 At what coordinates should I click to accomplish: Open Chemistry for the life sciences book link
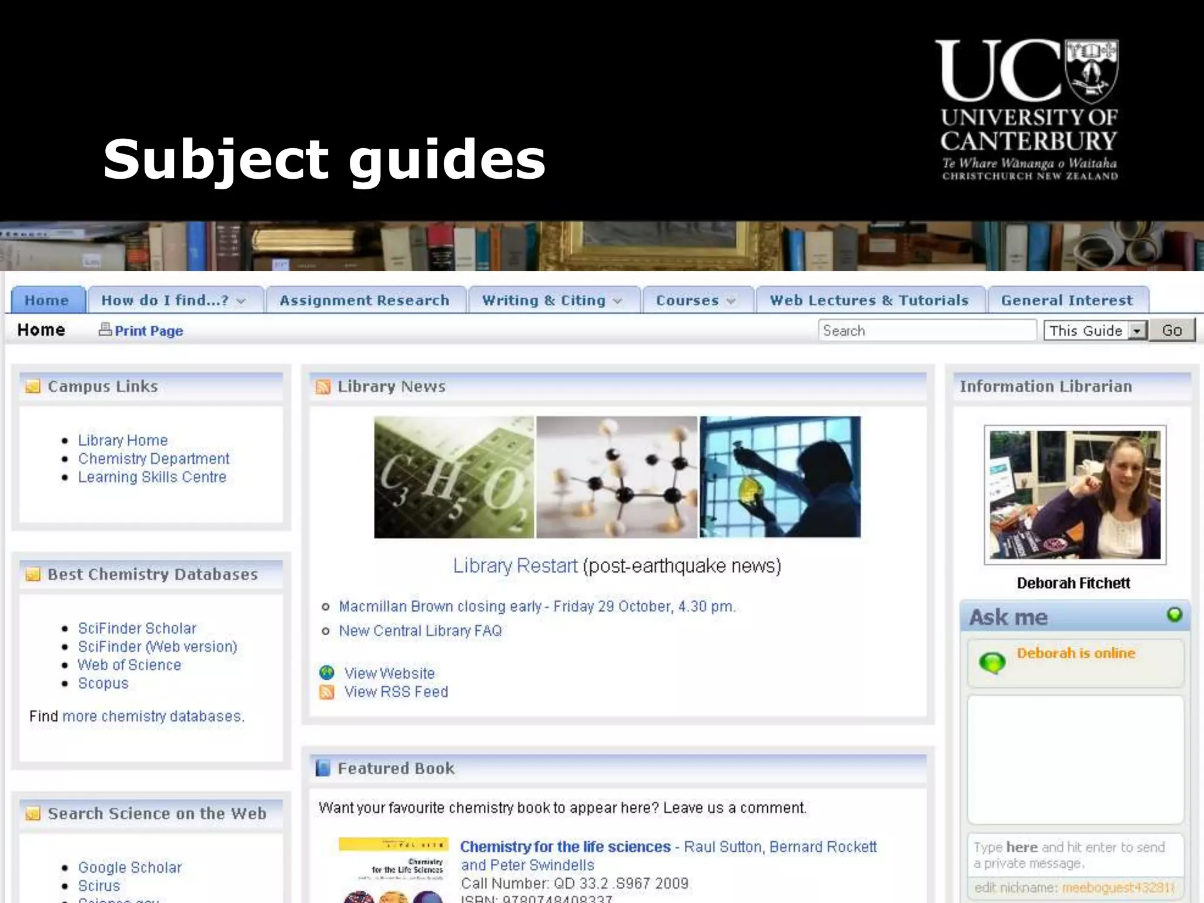pyautogui.click(x=566, y=847)
